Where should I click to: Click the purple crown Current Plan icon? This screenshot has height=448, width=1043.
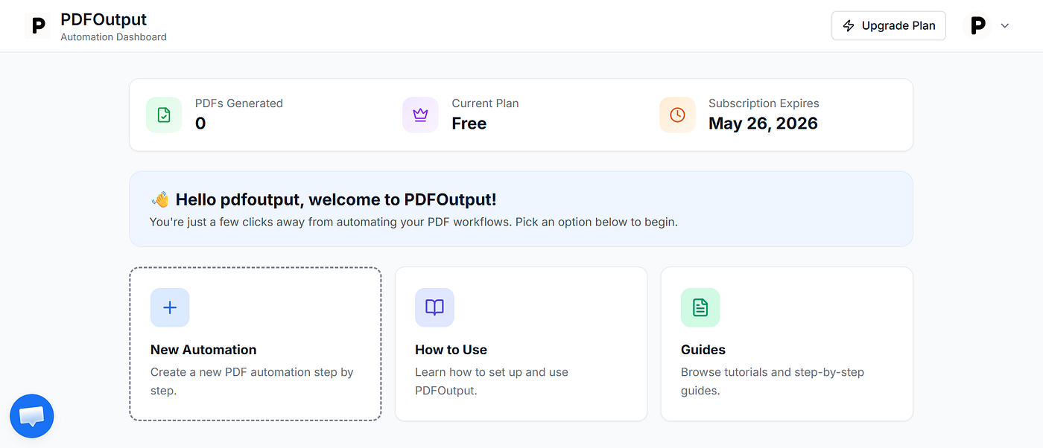pyautogui.click(x=420, y=115)
